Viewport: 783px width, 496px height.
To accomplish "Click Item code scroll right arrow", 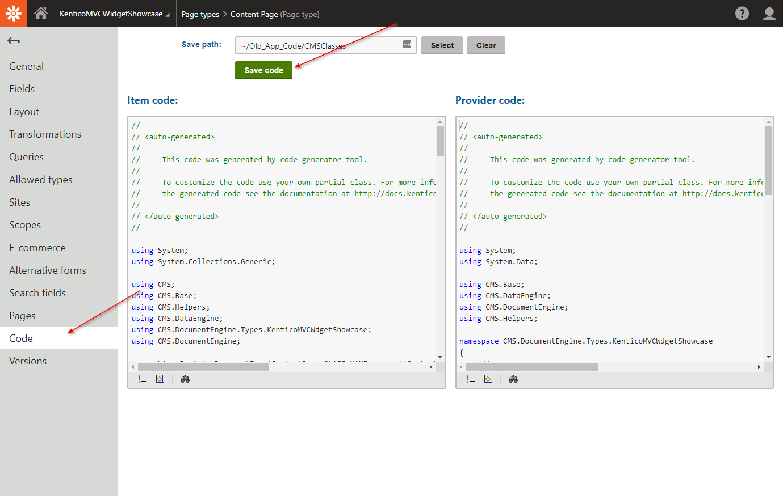I will tap(431, 367).
